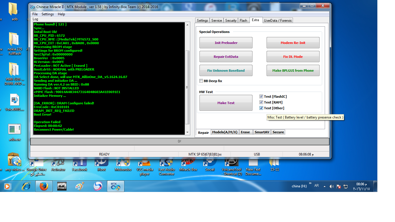Open the network status tray icon
Screen dimensions: 395x222
[x=346, y=186]
